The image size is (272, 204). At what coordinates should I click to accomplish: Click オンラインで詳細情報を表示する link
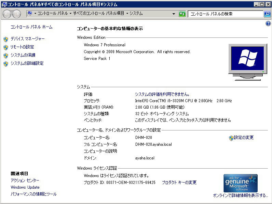click(x=241, y=195)
